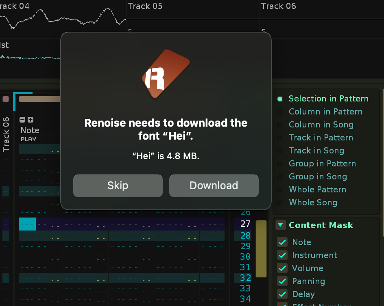Click line number 29 in pattern editor
Image resolution: width=384 pixels, height=306 pixels.
245,246
